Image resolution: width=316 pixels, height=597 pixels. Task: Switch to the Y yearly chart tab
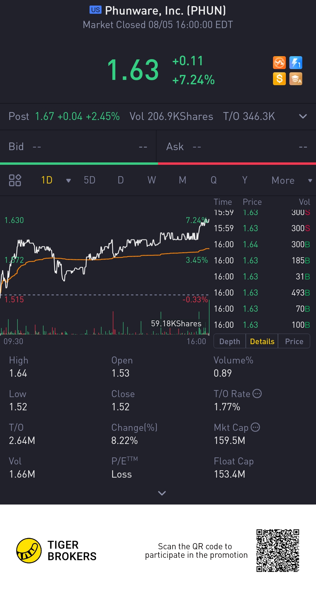[245, 180]
